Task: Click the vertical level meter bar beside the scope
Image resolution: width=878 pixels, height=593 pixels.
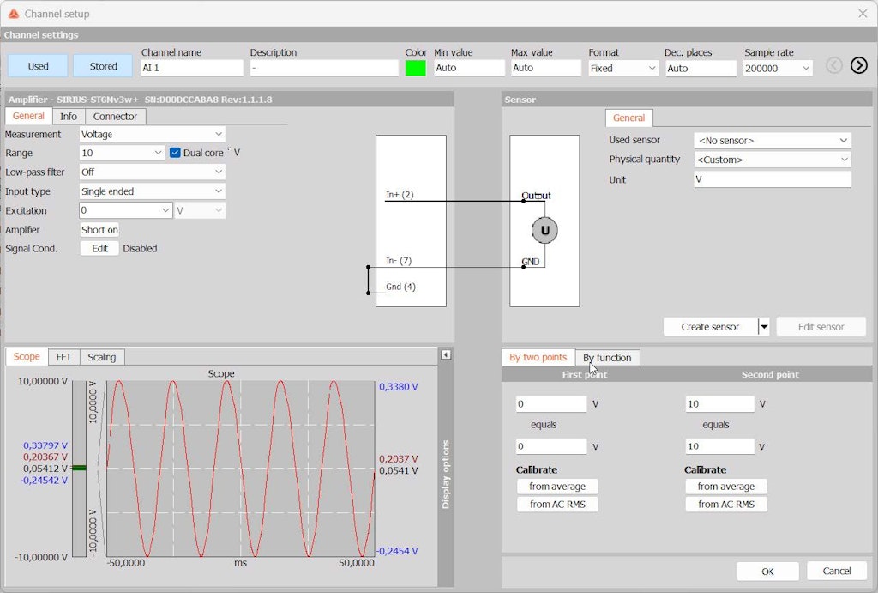Action: click(x=79, y=469)
